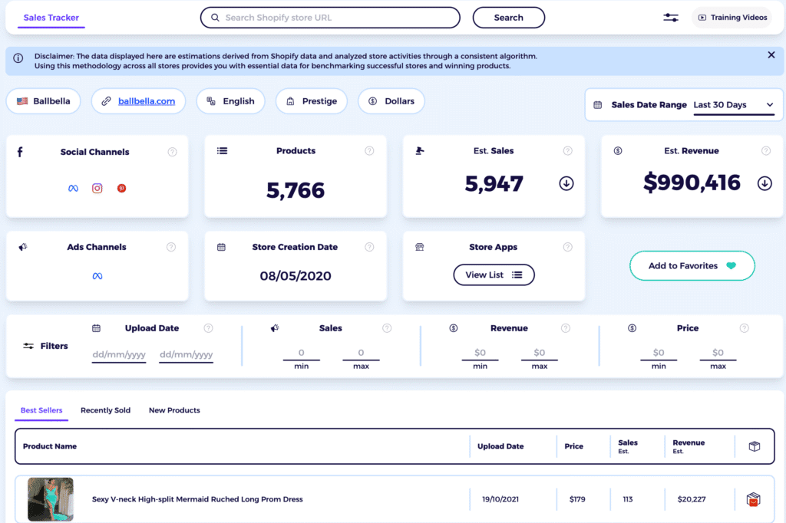786x523 pixels.
Task: Select the Meta icon under Ads Channels
Action: (97, 275)
